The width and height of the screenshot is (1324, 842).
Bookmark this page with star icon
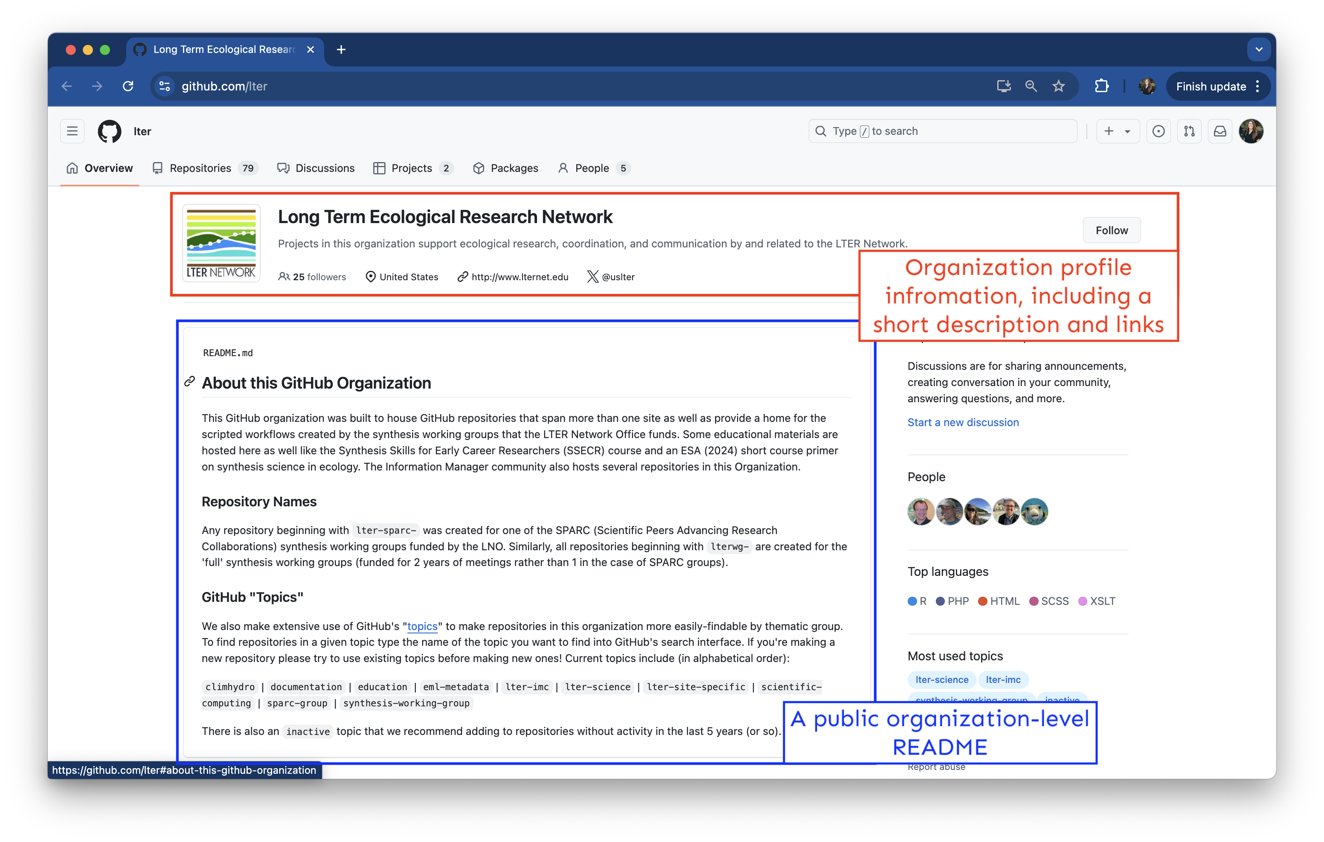click(1058, 86)
